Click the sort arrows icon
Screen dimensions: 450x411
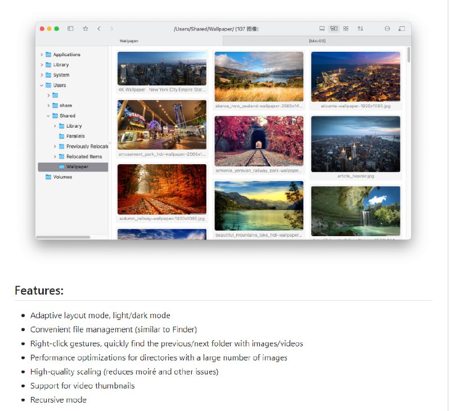(x=360, y=29)
